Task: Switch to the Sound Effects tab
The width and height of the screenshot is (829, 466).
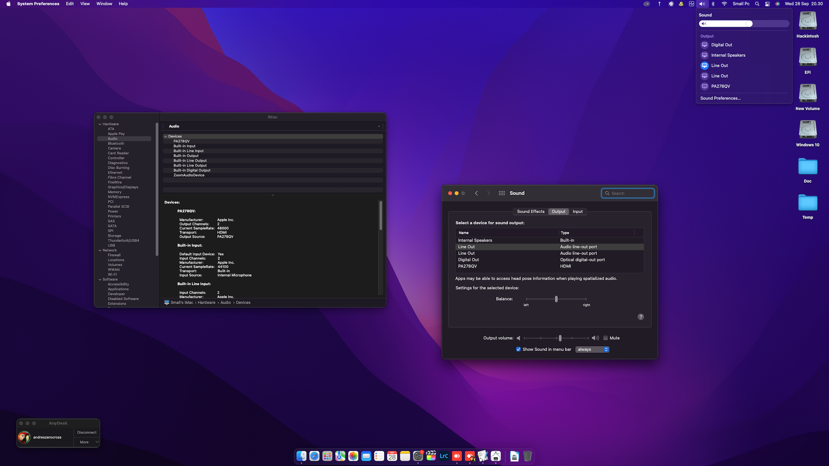Action: point(531,211)
